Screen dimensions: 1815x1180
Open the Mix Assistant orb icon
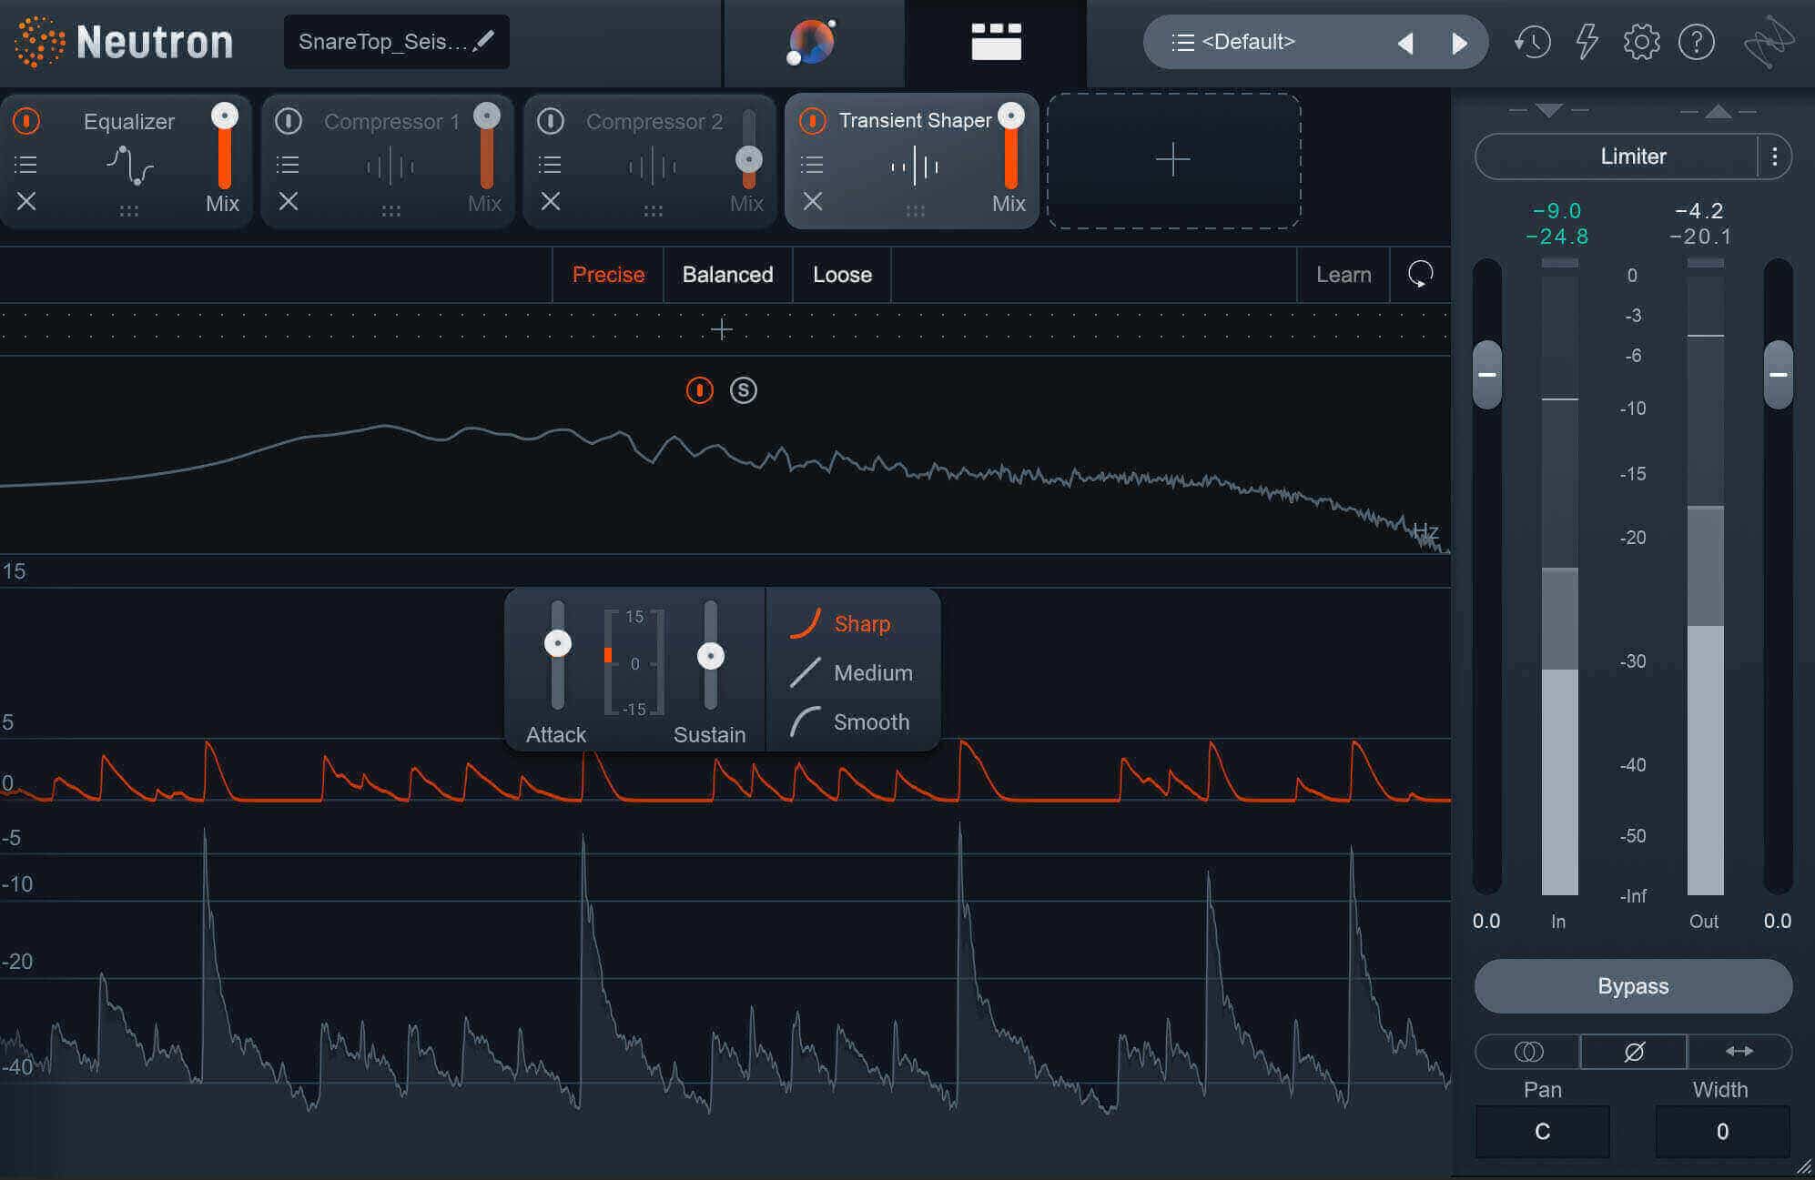click(x=811, y=43)
